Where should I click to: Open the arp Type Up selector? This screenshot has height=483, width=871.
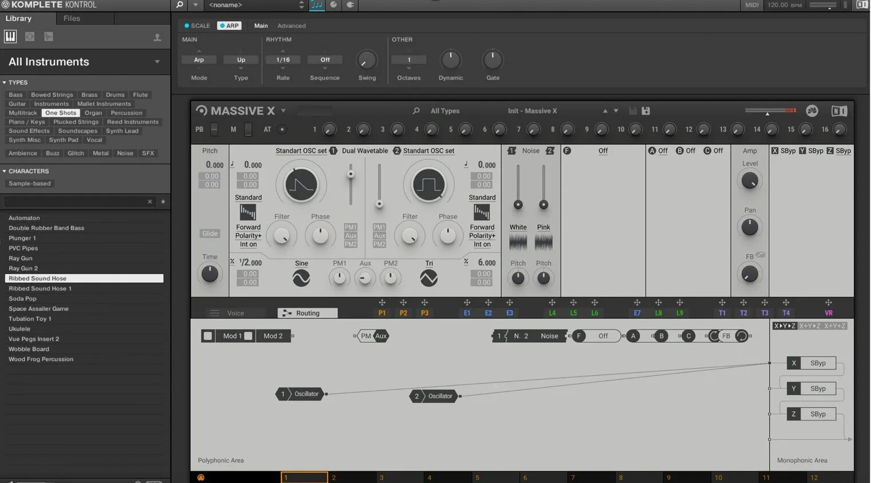click(241, 60)
